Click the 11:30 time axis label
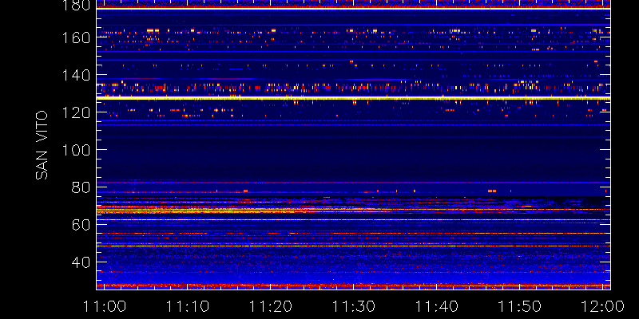639x319 pixels. pos(353,306)
